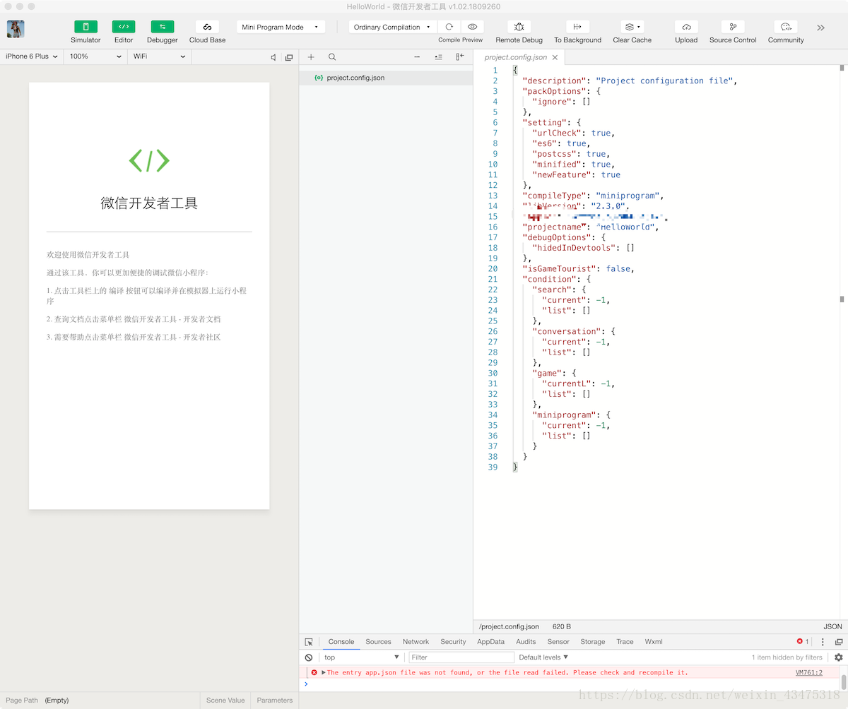Switch to the Audits tab
Image resolution: width=848 pixels, height=709 pixels.
(x=526, y=642)
